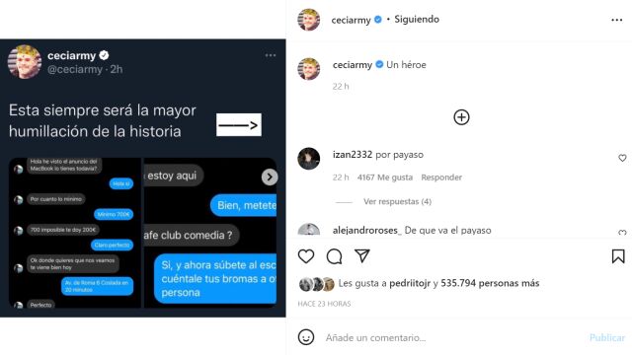This screenshot has height=355, width=632.
Task: Open izan2332 profile avatar
Action: 309,159
